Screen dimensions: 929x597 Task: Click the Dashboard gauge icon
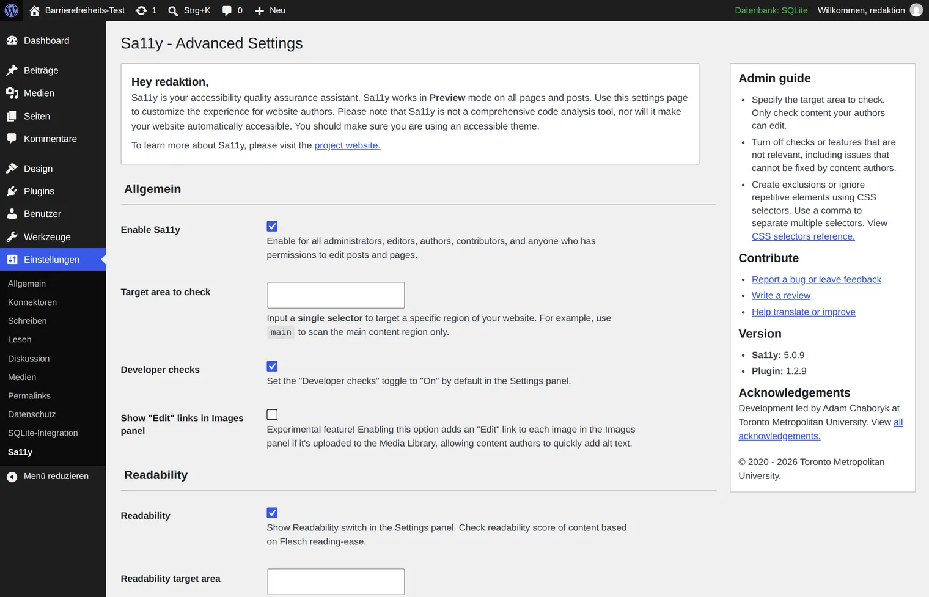tap(12, 41)
